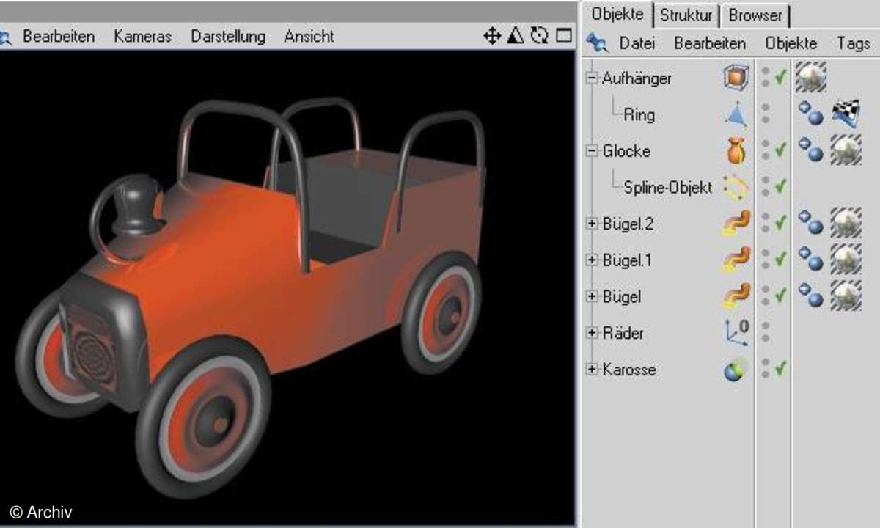Open the Ansicht menu
Screen dimensions: 880x528
tap(309, 37)
